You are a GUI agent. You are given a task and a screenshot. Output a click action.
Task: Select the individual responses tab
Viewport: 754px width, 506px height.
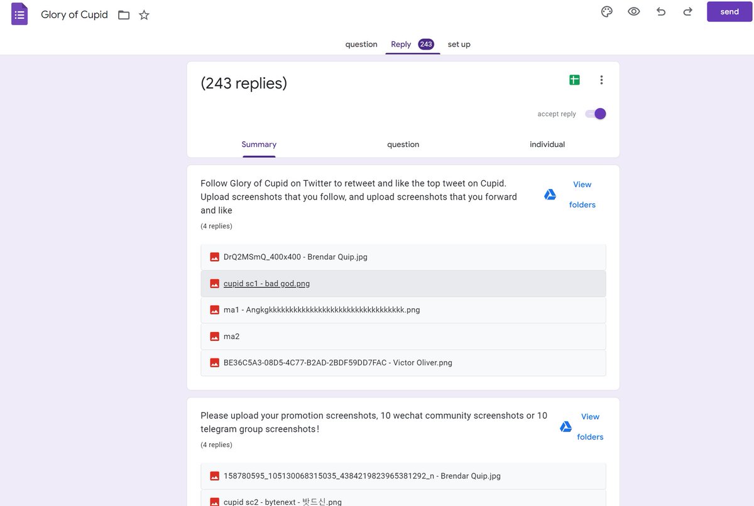click(x=547, y=144)
